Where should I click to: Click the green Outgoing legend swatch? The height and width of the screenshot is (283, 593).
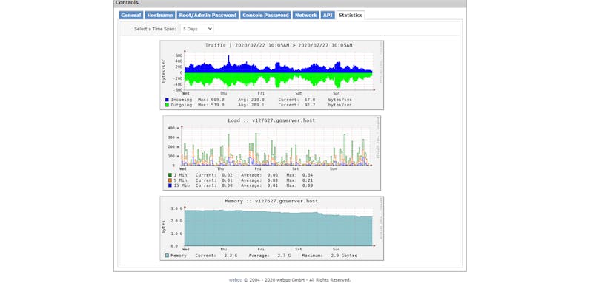click(x=167, y=105)
